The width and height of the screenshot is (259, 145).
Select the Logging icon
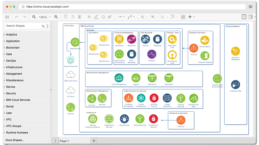click(x=136, y=78)
